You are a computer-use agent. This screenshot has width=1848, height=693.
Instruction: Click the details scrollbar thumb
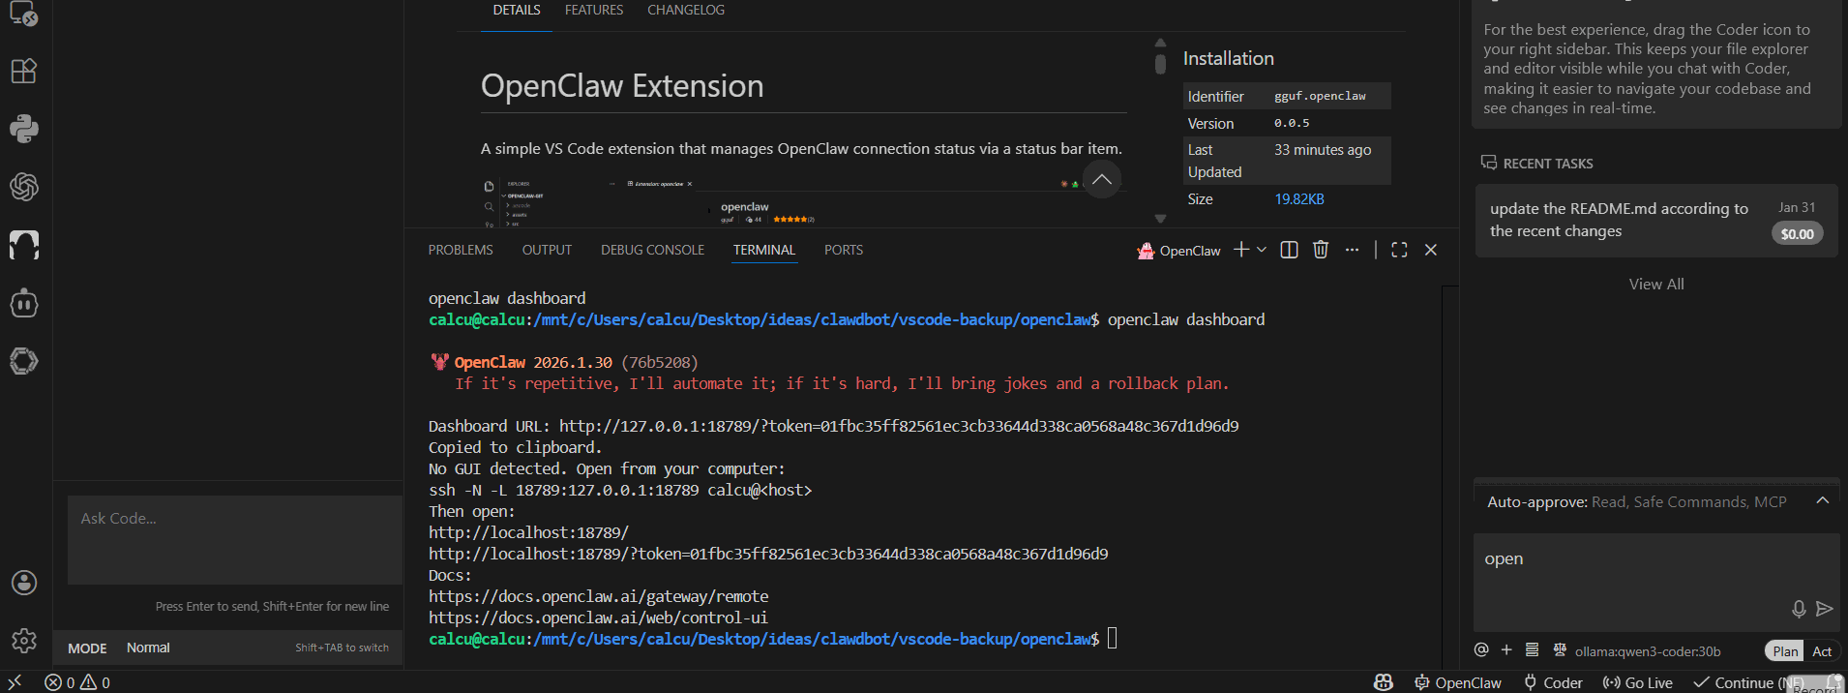tap(1160, 63)
